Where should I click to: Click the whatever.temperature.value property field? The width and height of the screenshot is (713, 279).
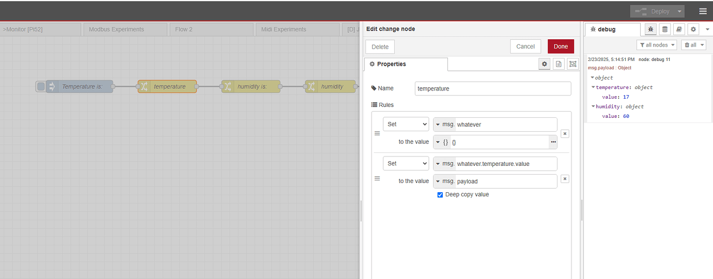506,164
